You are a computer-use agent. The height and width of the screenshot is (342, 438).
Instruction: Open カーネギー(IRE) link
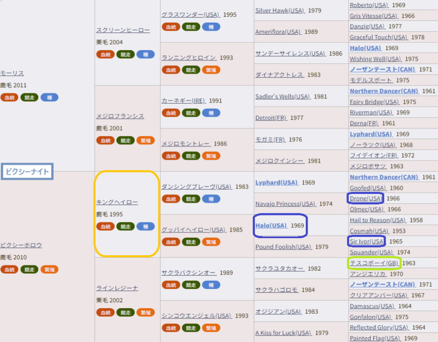click(x=183, y=101)
